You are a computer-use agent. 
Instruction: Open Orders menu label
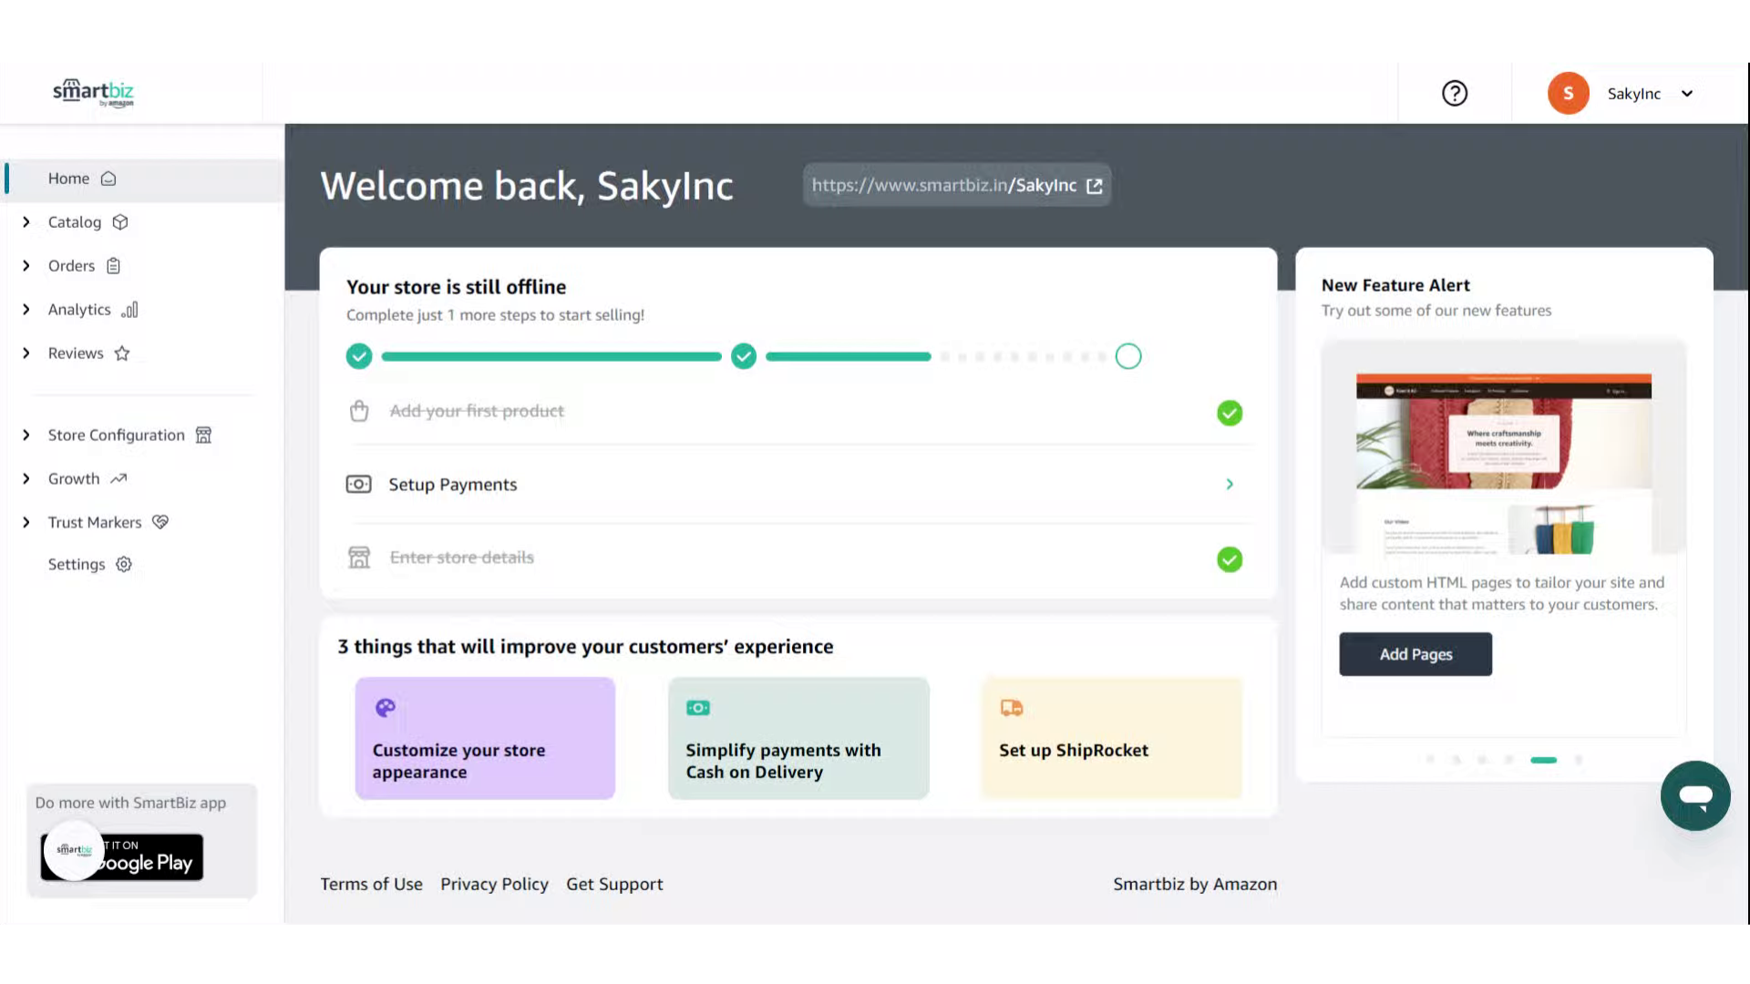coord(71,266)
